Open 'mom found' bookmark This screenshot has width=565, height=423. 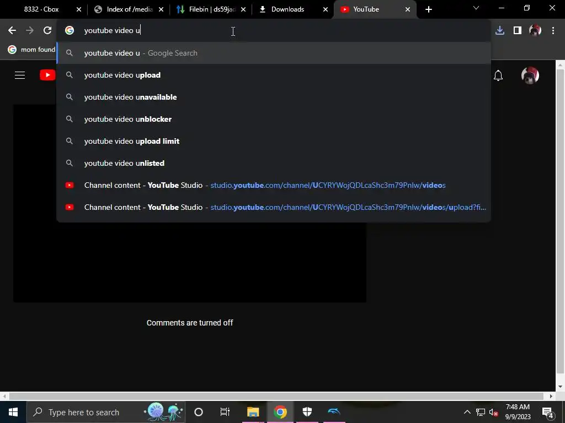pos(31,50)
